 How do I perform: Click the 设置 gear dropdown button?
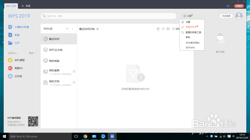click(x=187, y=16)
